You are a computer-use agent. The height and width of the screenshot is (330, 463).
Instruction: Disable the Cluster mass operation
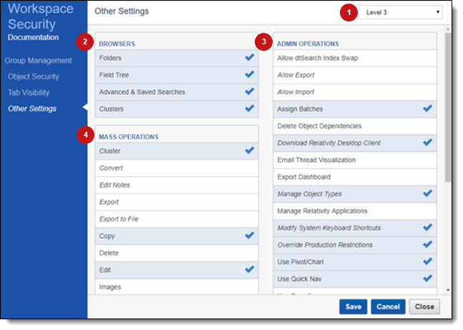tap(177, 151)
